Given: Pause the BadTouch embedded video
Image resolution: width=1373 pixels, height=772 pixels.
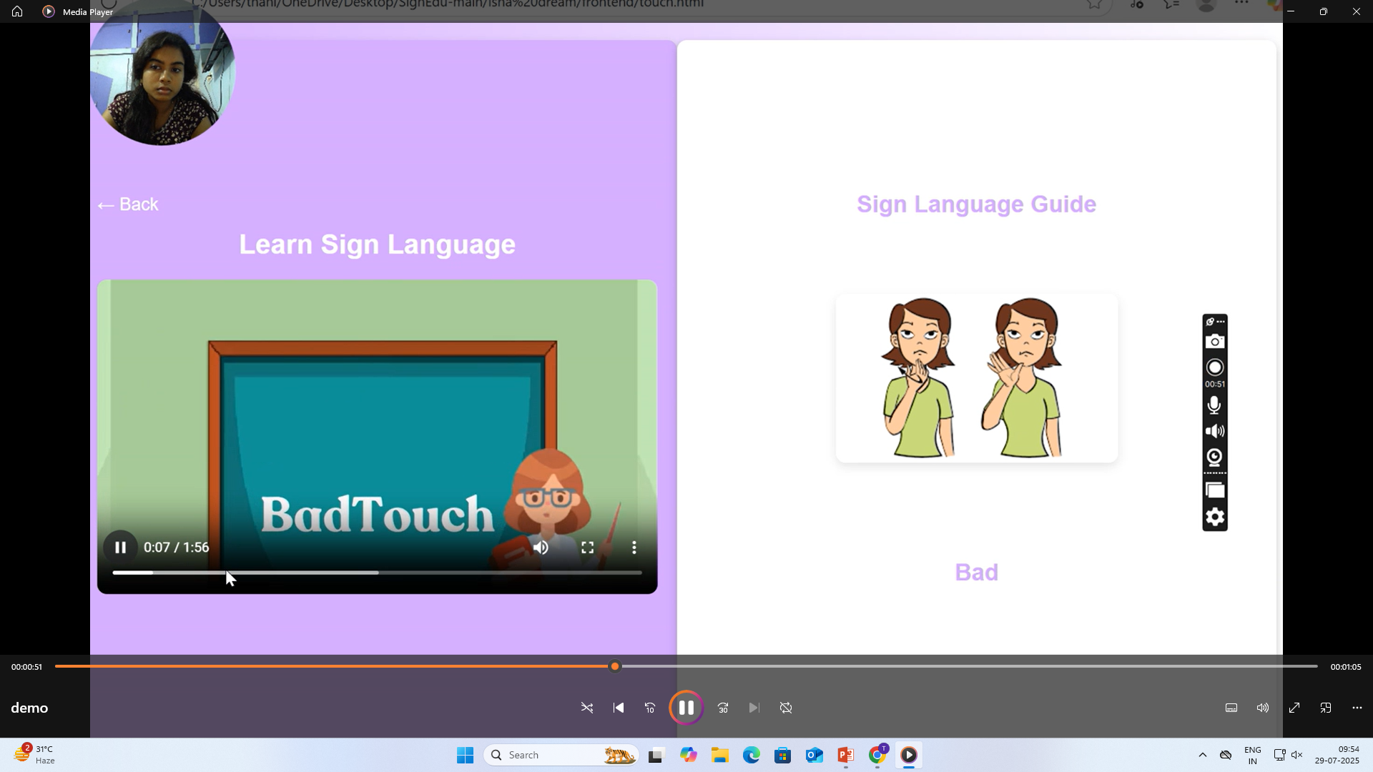Looking at the screenshot, I should pyautogui.click(x=120, y=548).
